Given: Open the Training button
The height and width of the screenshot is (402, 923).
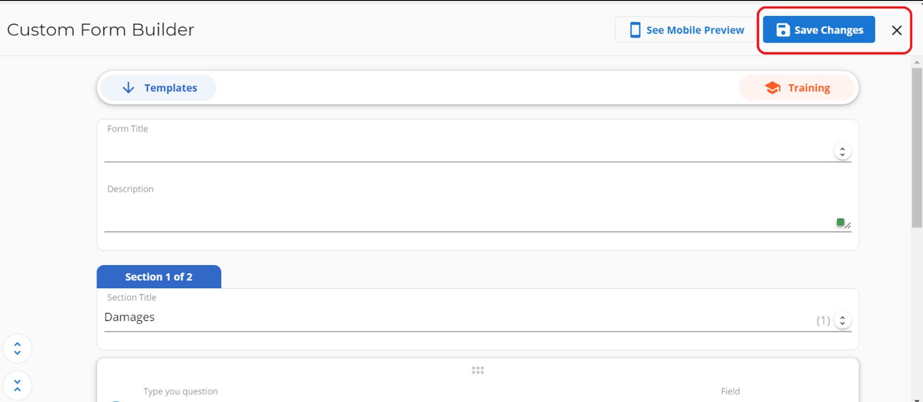Looking at the screenshot, I should (x=797, y=88).
